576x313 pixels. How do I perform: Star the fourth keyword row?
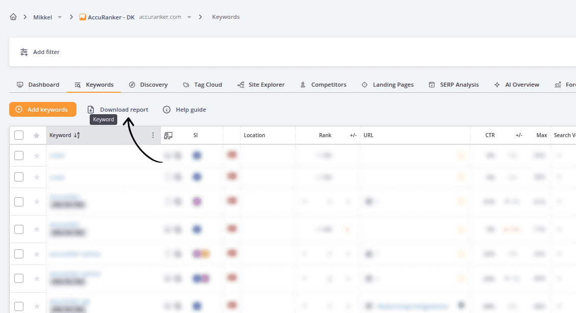[37, 229]
